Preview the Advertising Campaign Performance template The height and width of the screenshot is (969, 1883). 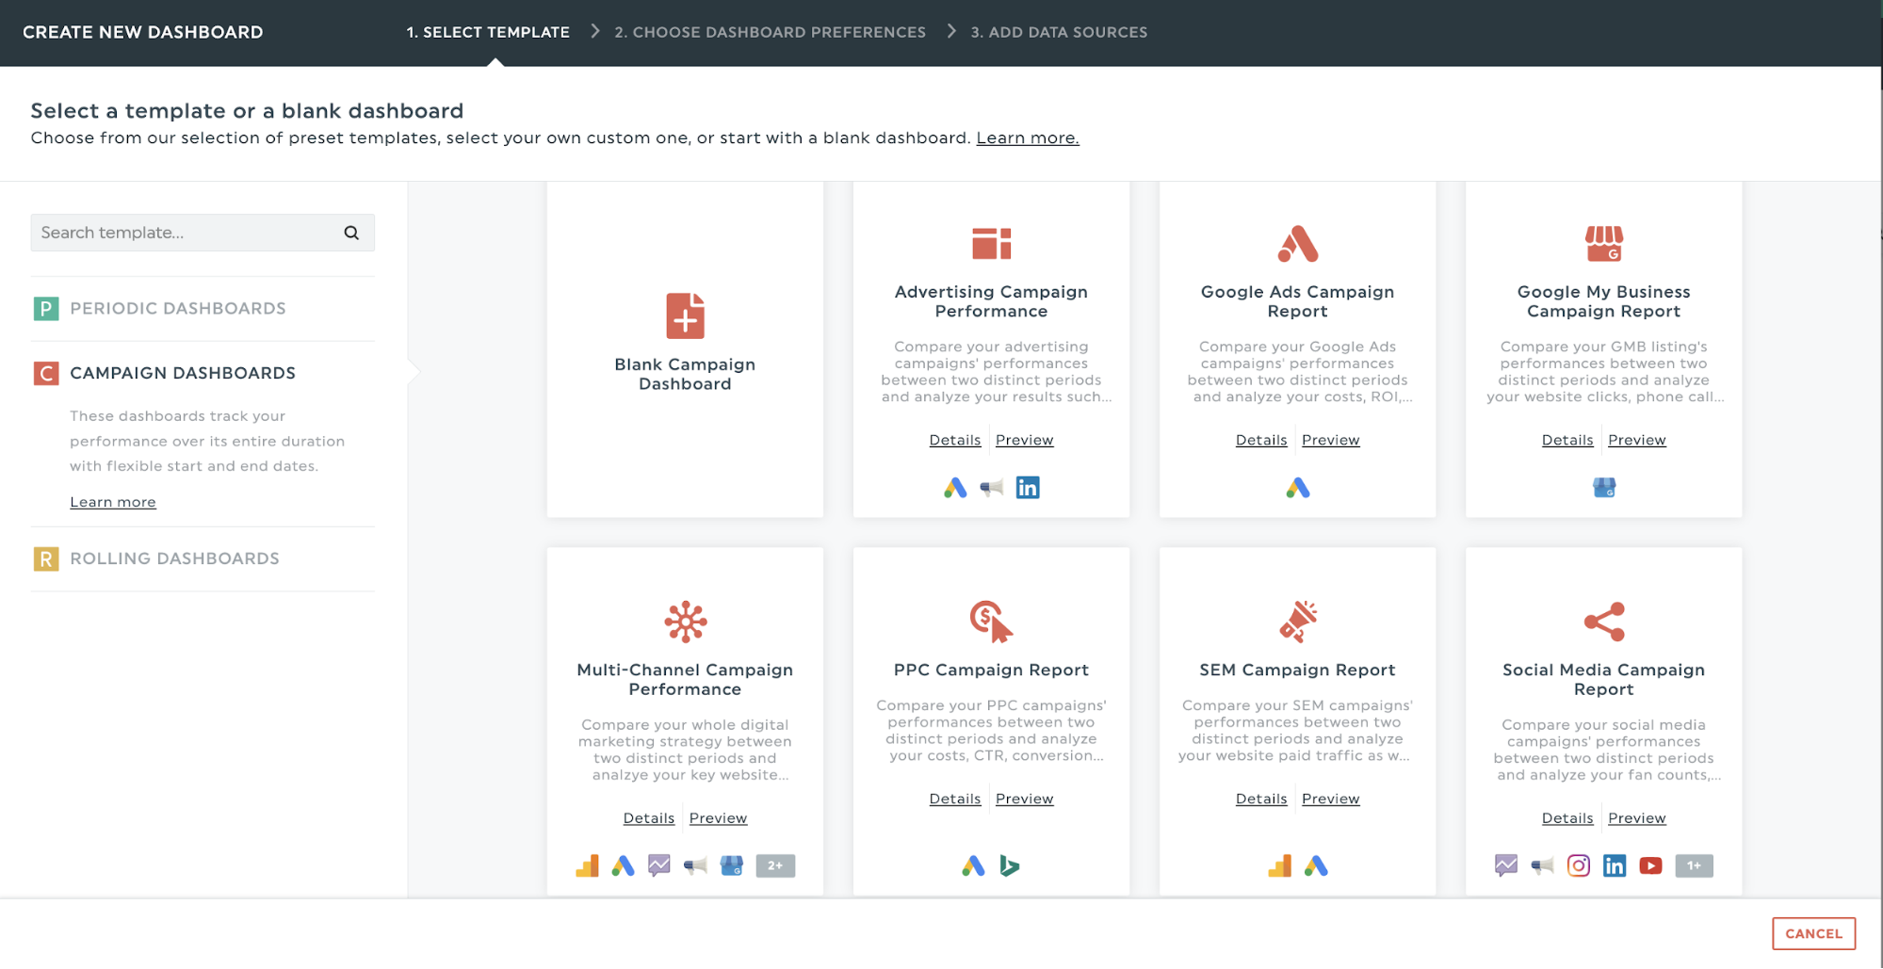point(1024,440)
